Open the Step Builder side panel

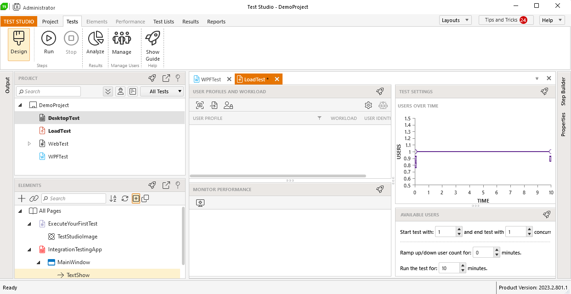(564, 91)
